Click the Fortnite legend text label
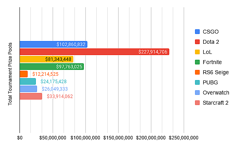234x148 pixels. (x=212, y=62)
